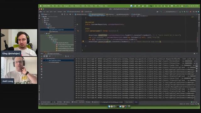Locate the open file in Project tree
This screenshot has width=201, height=113.
(62, 14)
